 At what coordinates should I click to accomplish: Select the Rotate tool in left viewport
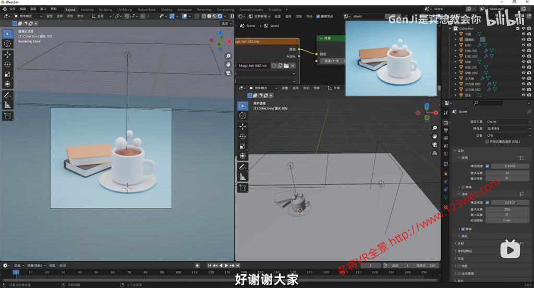click(x=8, y=64)
